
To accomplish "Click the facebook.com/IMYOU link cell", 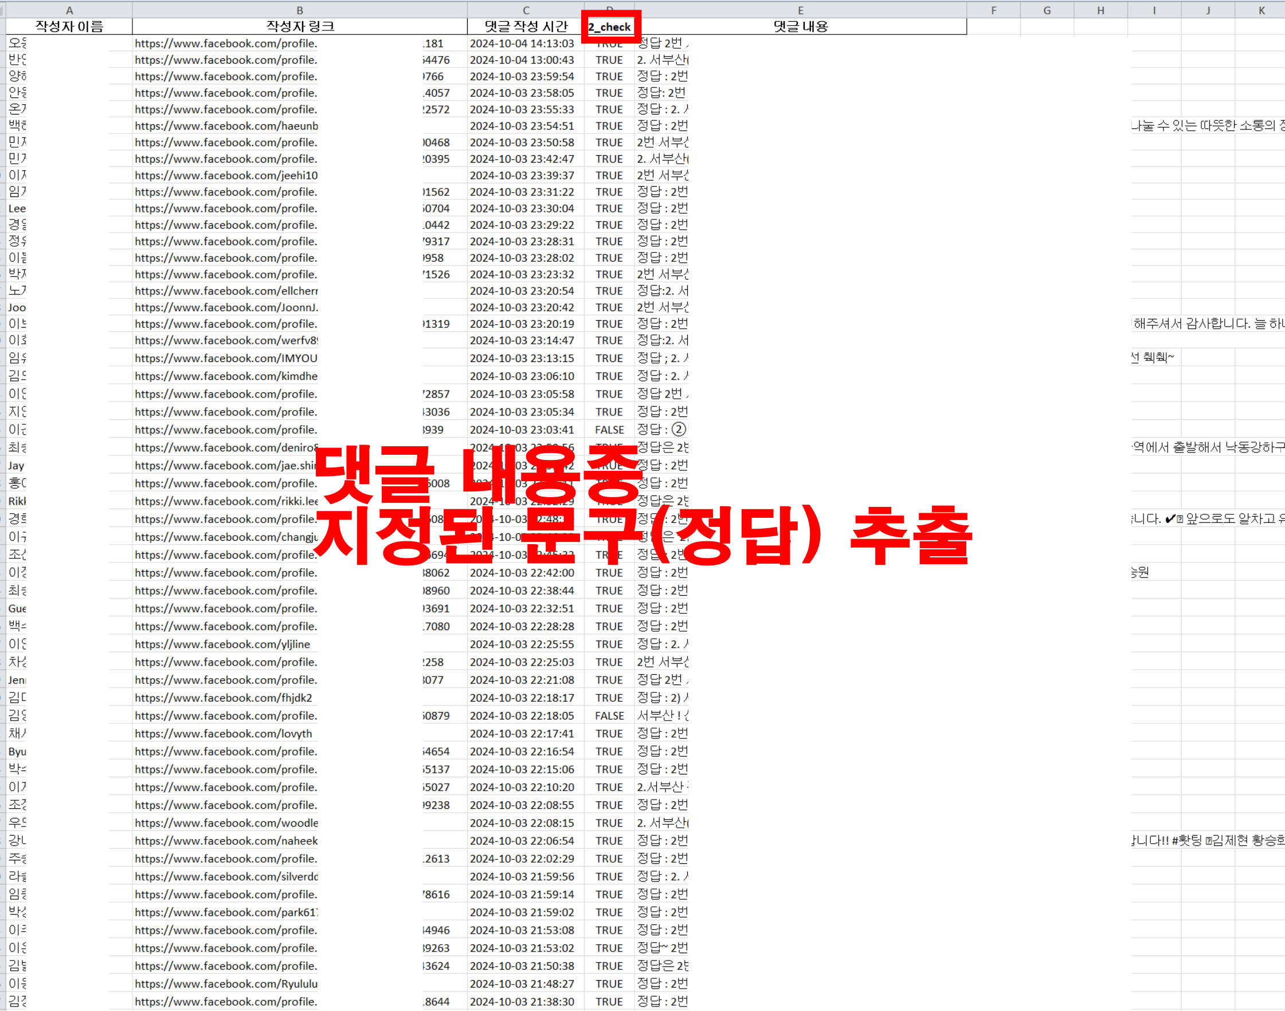I will pos(226,359).
